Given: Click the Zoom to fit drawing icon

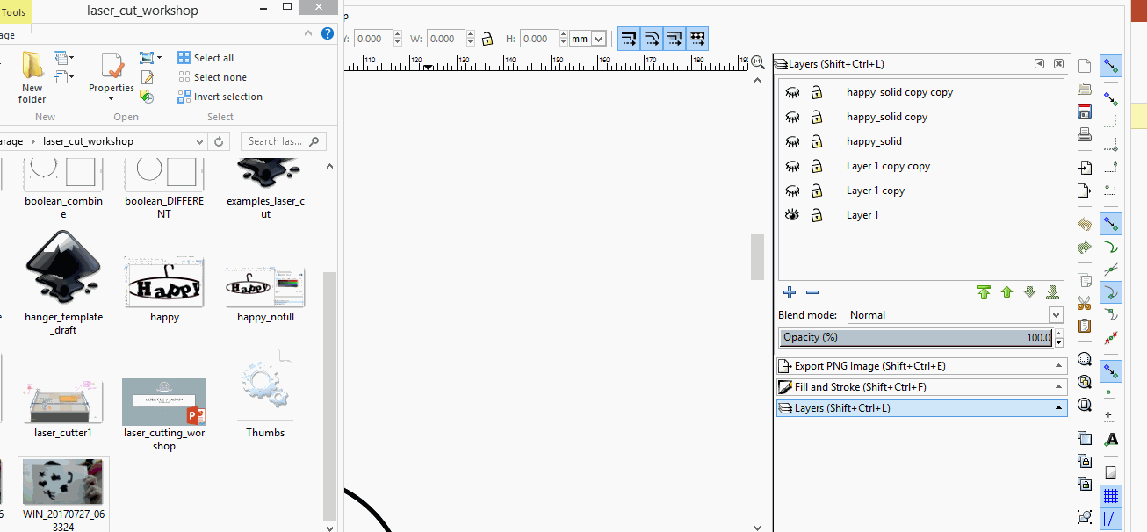Looking at the screenshot, I should [1084, 382].
